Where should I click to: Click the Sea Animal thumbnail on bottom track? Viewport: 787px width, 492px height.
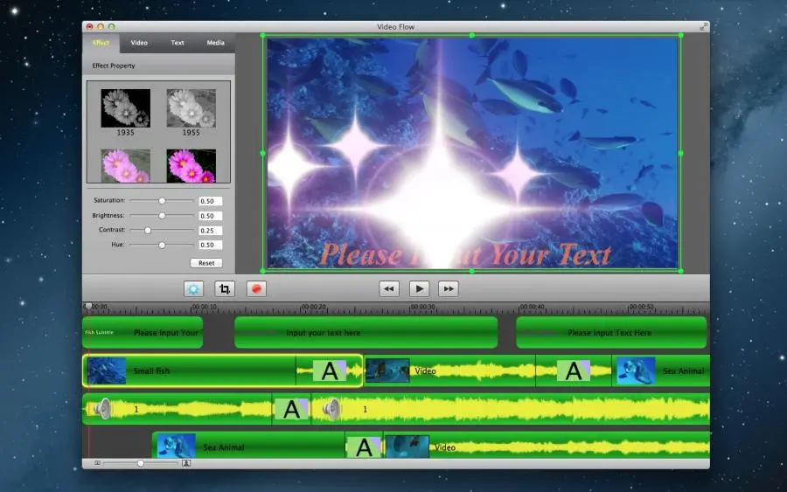pyautogui.click(x=176, y=447)
